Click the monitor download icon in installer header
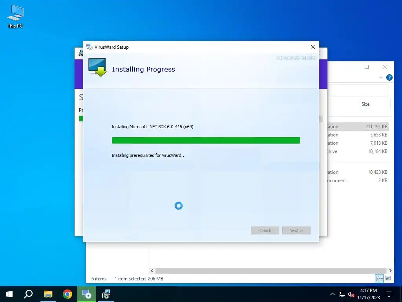Screen dimensions: 402x302 tap(97, 68)
